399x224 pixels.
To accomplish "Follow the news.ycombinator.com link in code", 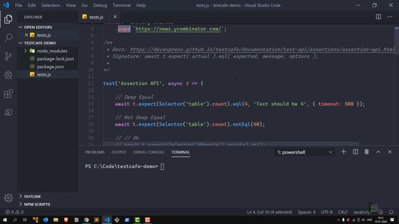I will point(178,29).
